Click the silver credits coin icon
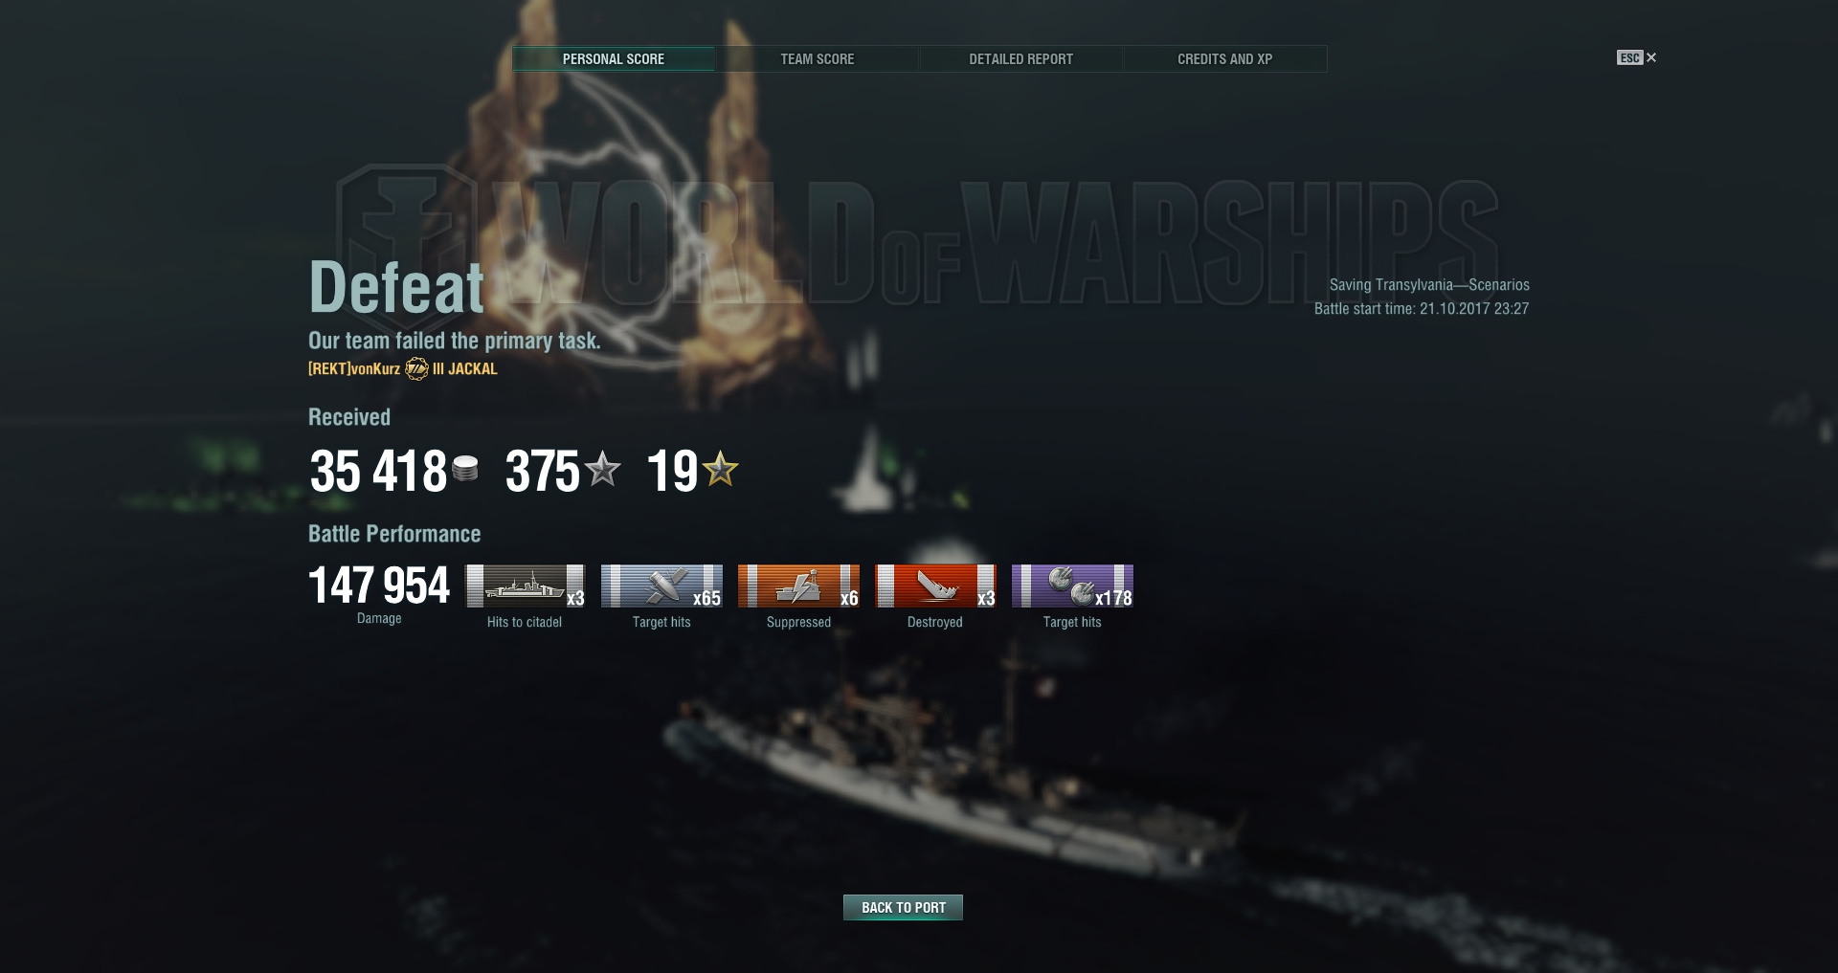This screenshot has width=1838, height=973. [465, 469]
